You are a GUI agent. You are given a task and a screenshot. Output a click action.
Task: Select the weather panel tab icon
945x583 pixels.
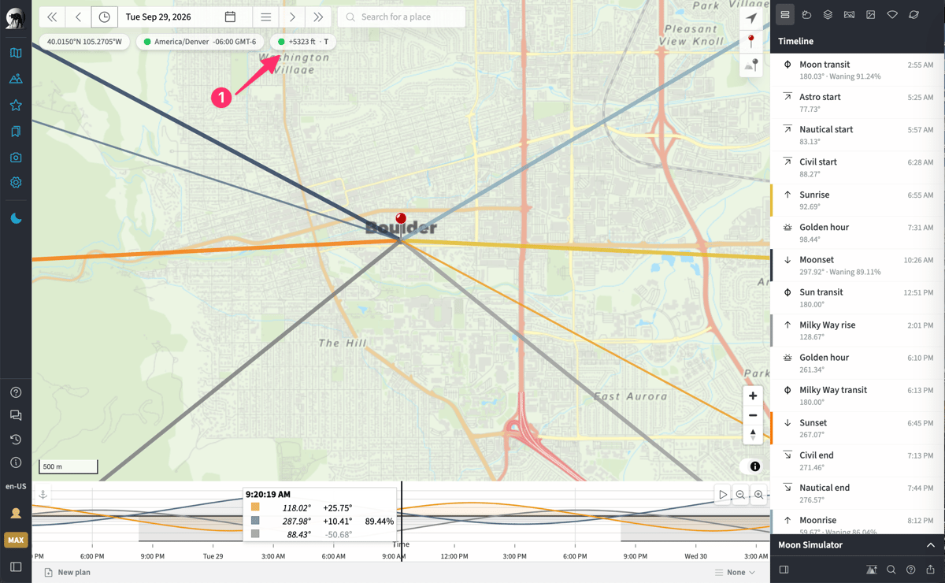coord(806,15)
